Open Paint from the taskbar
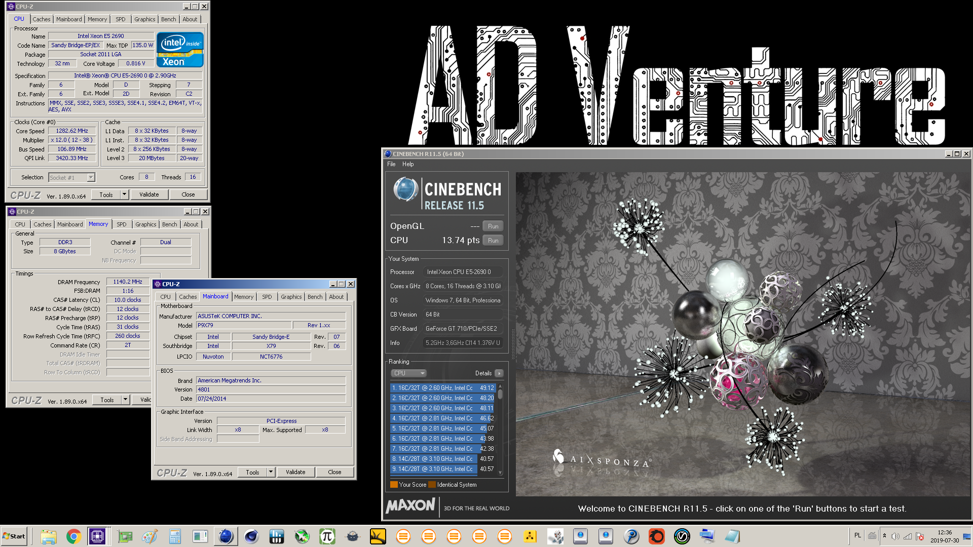Screen dimensions: 973x547 coord(150,536)
